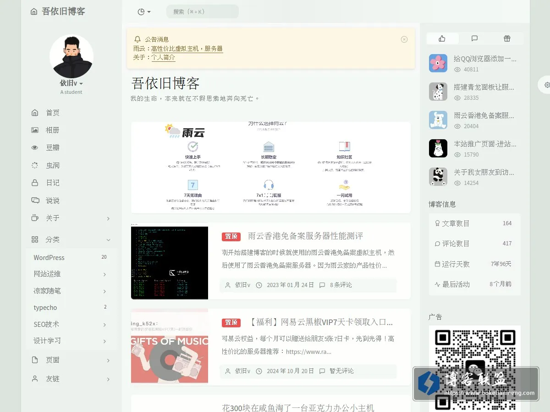This screenshot has height=412, width=550.
Task: Click the author avatar picture
Action: (71, 56)
